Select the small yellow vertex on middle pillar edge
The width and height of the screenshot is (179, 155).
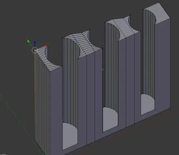(x=102, y=70)
